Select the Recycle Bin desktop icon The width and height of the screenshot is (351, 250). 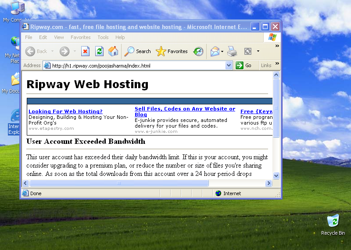[333, 225]
